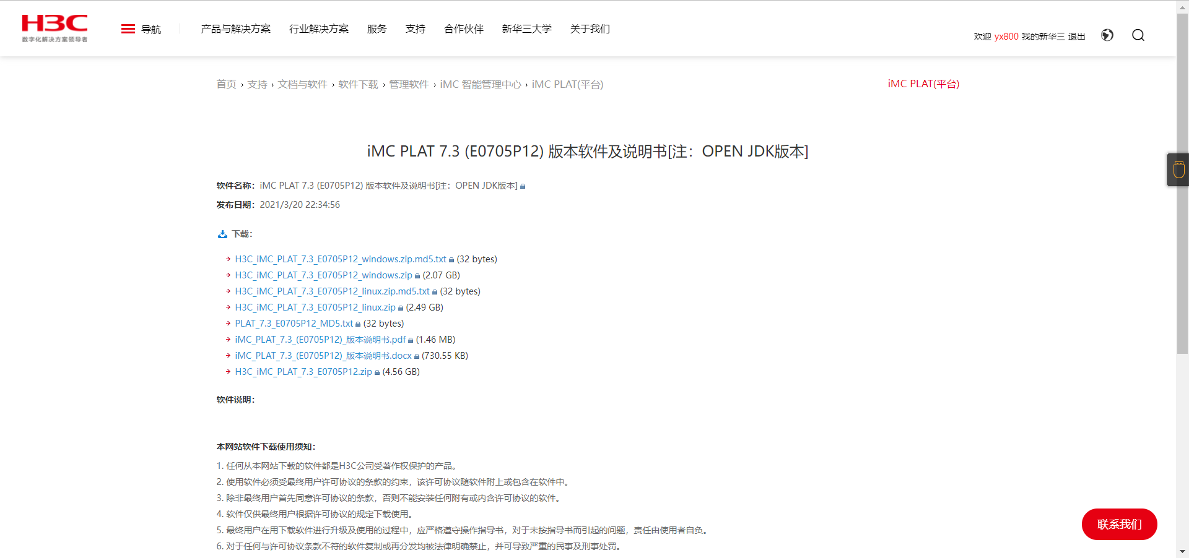Open 我的新华三 account link
Screen dimensions: 1189x558
pos(1043,36)
